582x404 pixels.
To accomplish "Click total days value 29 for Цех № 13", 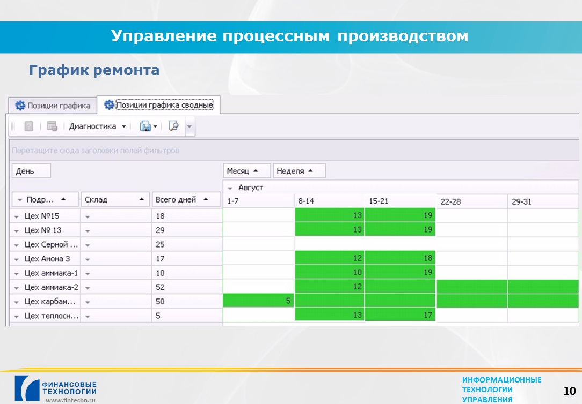I will pyautogui.click(x=187, y=230).
